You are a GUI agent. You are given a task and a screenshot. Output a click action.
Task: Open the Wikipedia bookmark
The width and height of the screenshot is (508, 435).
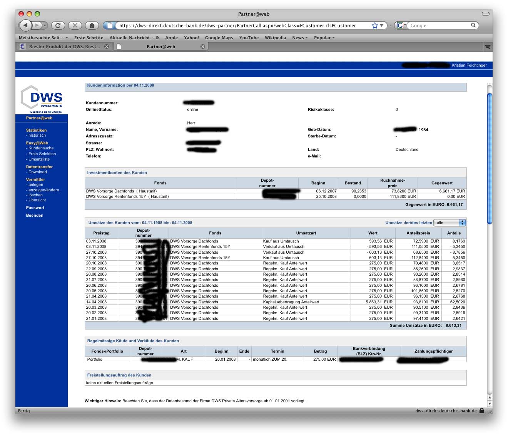point(275,38)
